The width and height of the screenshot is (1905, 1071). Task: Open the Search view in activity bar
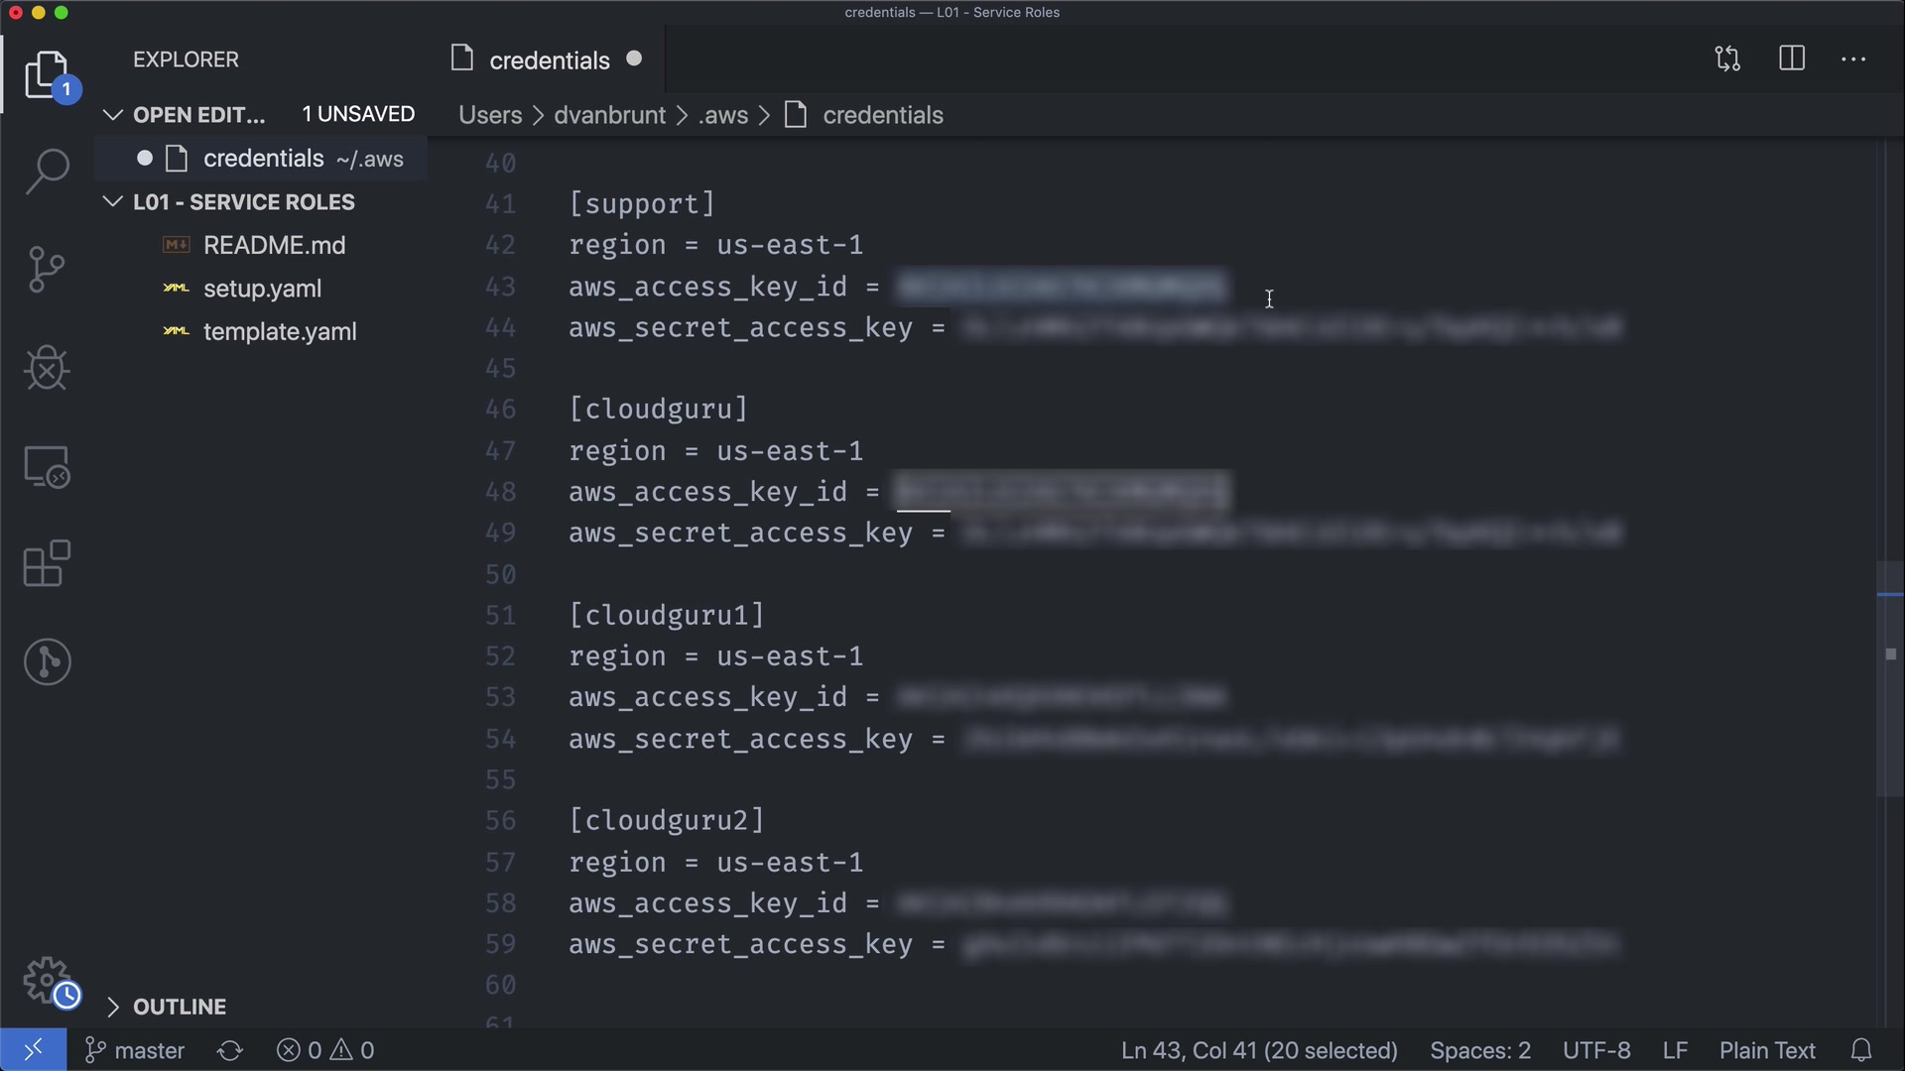tap(47, 172)
